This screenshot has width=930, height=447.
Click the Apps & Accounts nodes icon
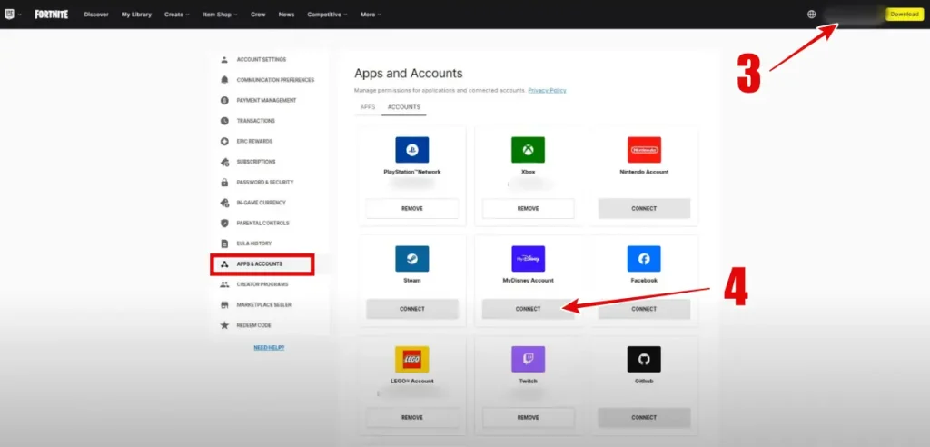point(224,263)
